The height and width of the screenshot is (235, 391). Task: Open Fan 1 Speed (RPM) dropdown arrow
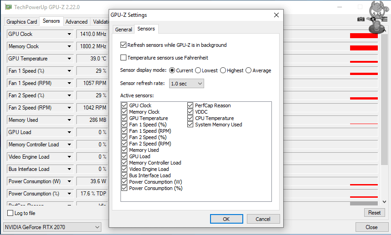tap(69, 83)
